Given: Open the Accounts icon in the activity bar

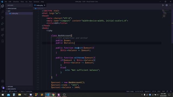Looking at the screenshot, I should pyautogui.click(x=2, y=81).
